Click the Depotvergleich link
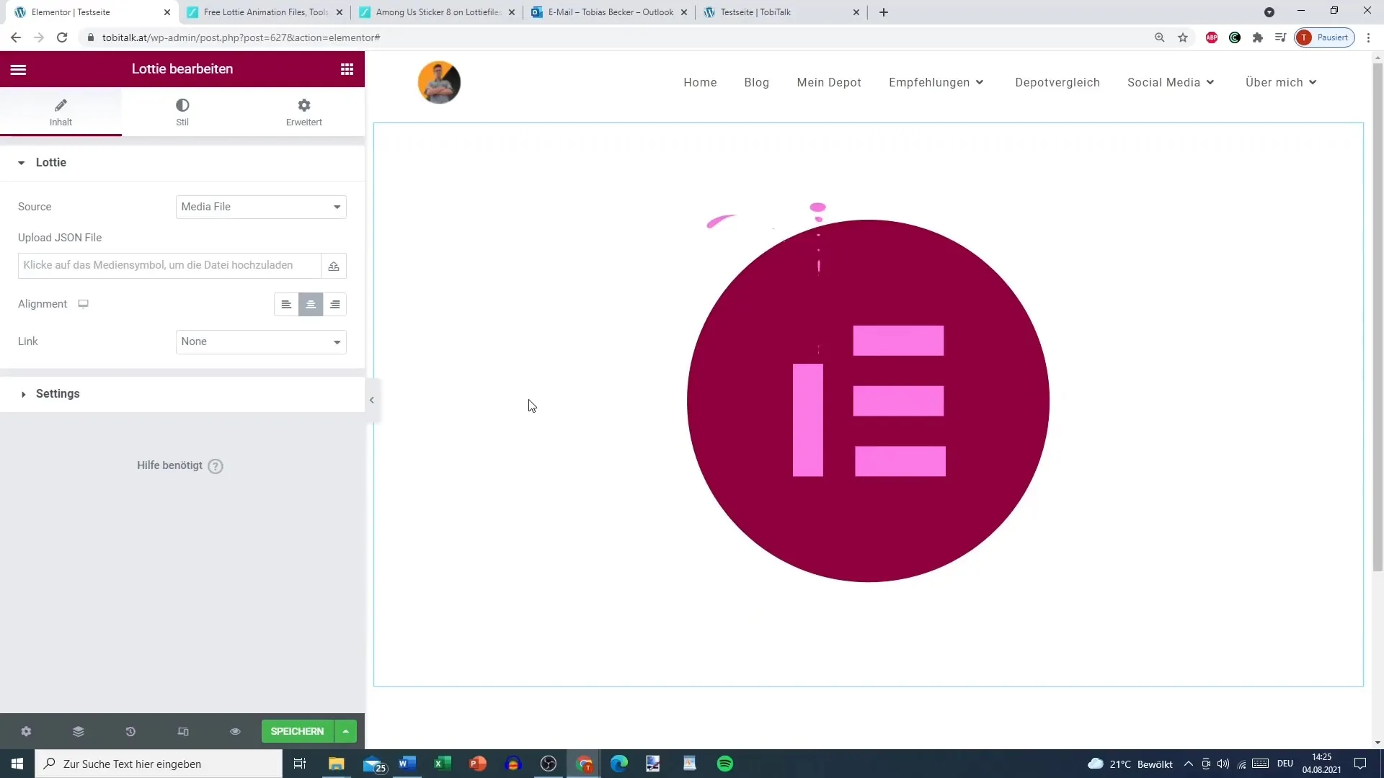The image size is (1384, 778). pos(1057,83)
